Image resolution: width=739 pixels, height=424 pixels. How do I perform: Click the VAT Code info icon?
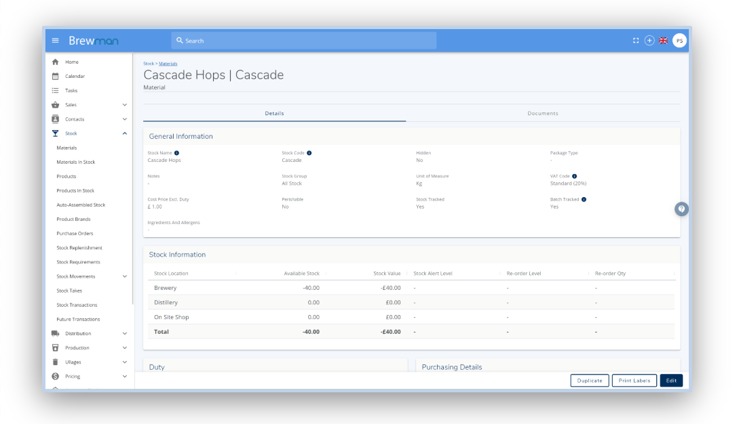click(x=575, y=176)
